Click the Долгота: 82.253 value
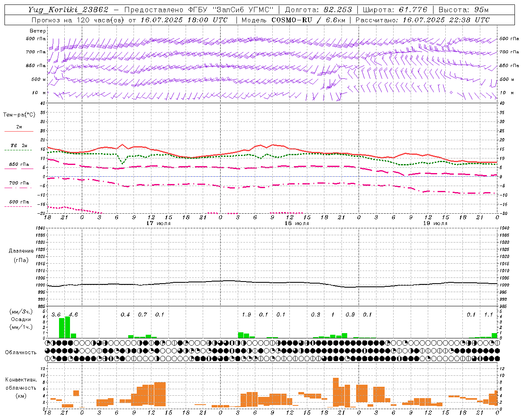This screenshot has height=416, width=521. click(x=318, y=10)
